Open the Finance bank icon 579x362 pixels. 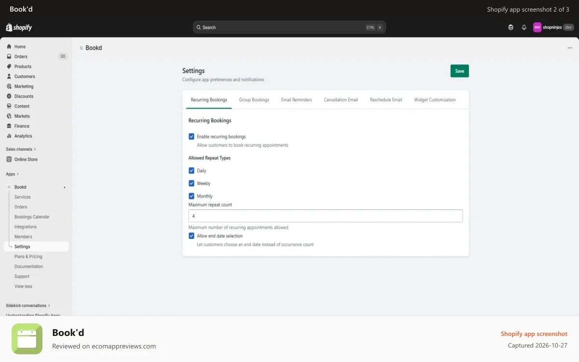tap(9, 126)
